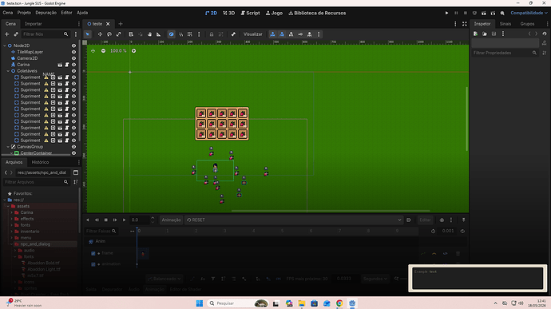This screenshot has height=309, width=551.
Task: Hide the Node2D root node
Action: 73,46
